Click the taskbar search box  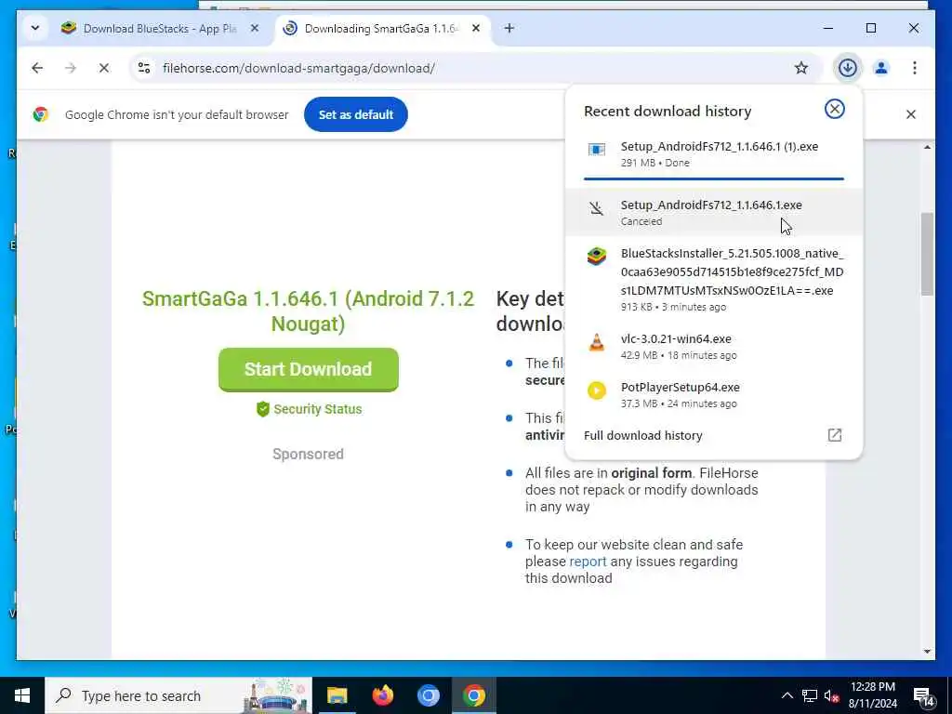178,695
